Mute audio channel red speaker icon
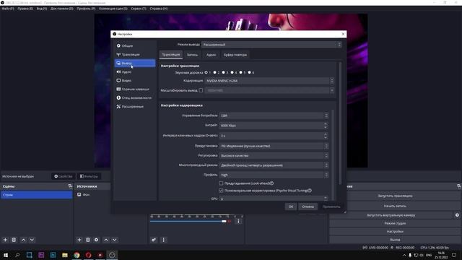The width and height of the screenshot is (462, 260). (230, 222)
